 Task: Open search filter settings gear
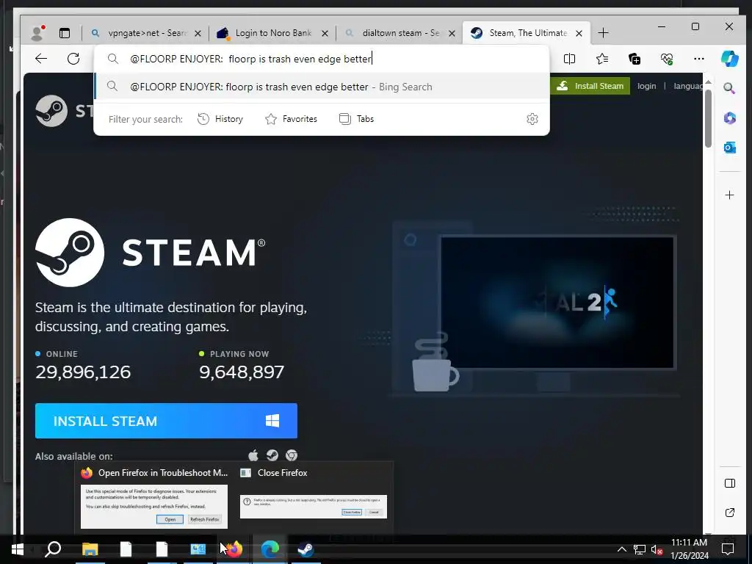(532, 119)
